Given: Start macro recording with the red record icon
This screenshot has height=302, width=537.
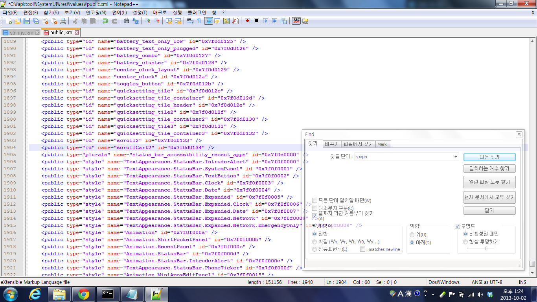Looking at the screenshot, I should point(247,21).
